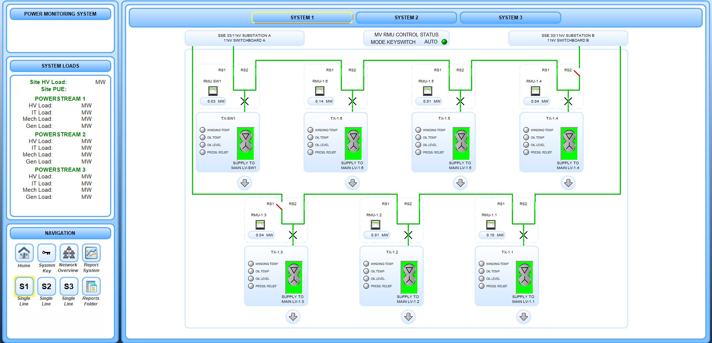712x343 pixels.
Task: Switch to the SYSTEM 3 tab
Action: pos(510,17)
